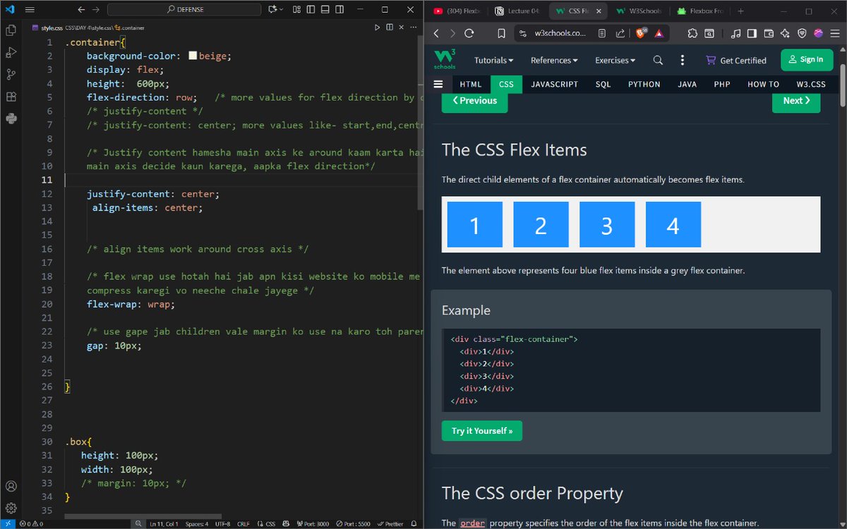Screen dimensions: 847x529
Task: Toggle the secondary sidebar in VS Code
Action: coord(339,9)
